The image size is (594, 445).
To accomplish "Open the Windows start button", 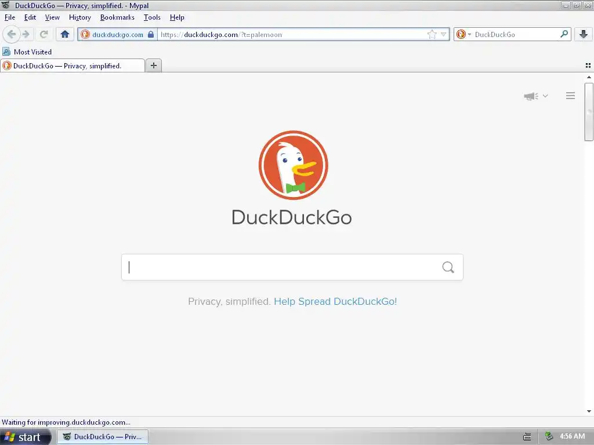I will click(26, 437).
